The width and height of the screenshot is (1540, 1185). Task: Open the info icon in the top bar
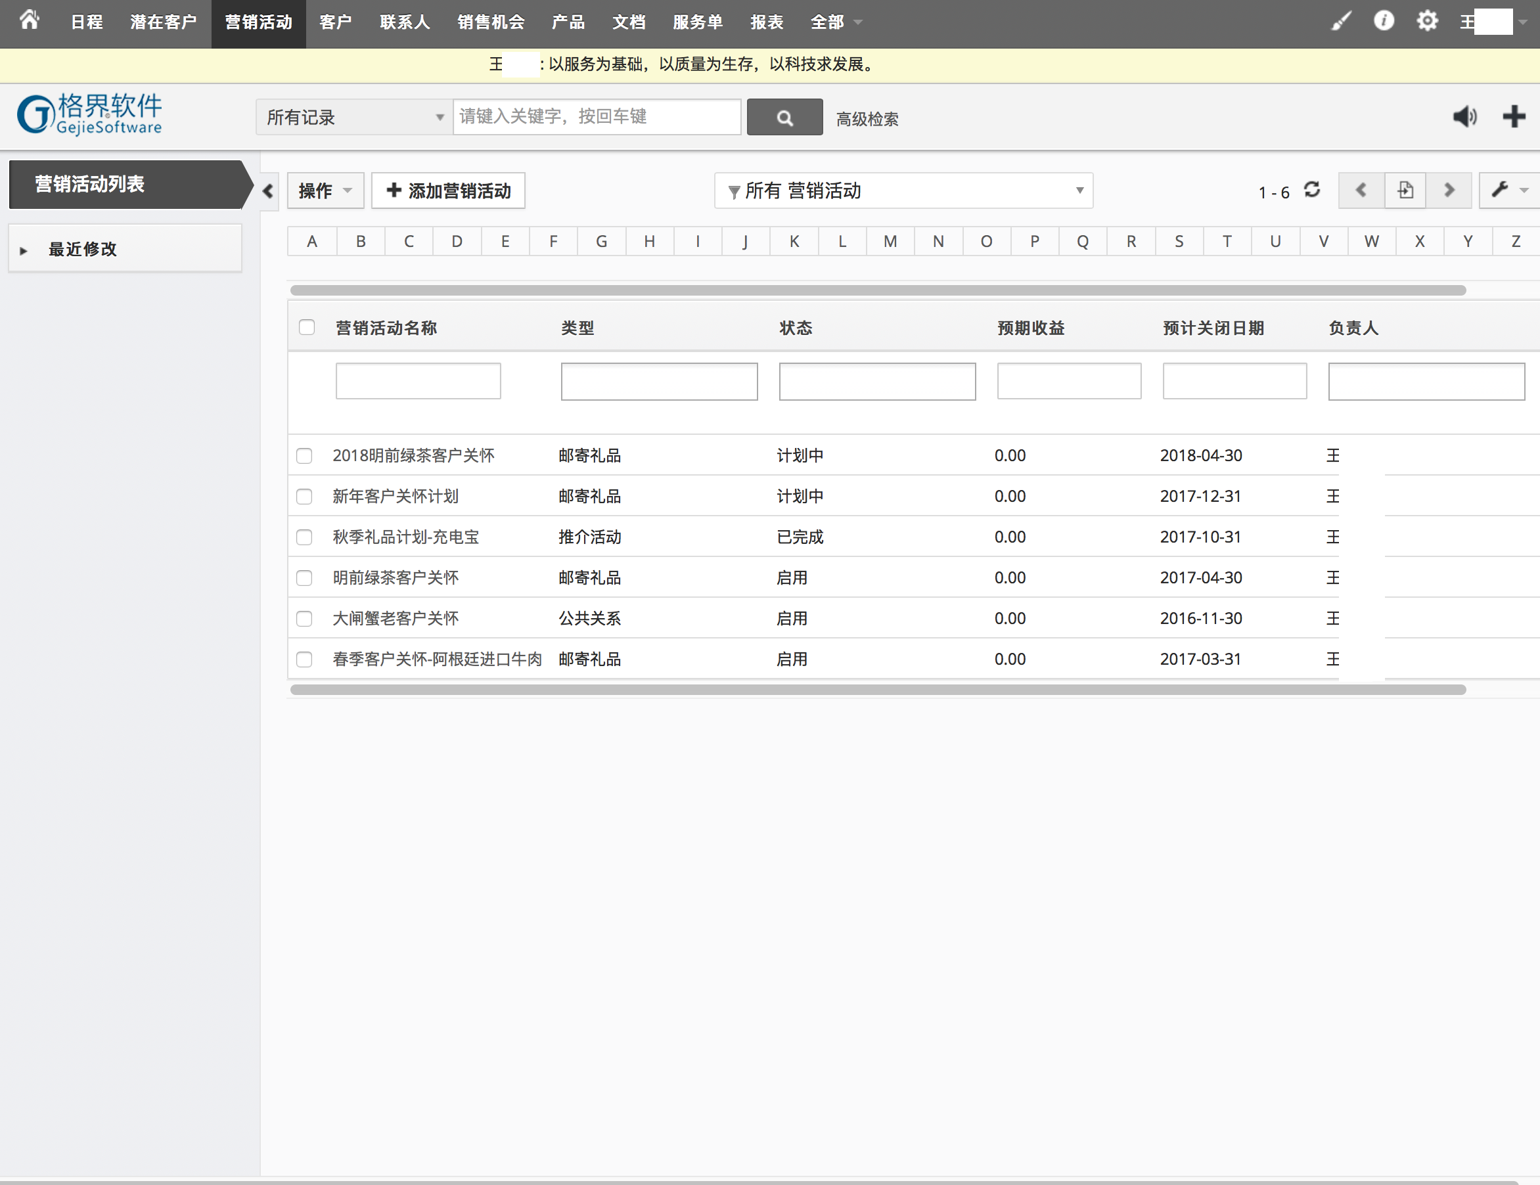pos(1384,20)
